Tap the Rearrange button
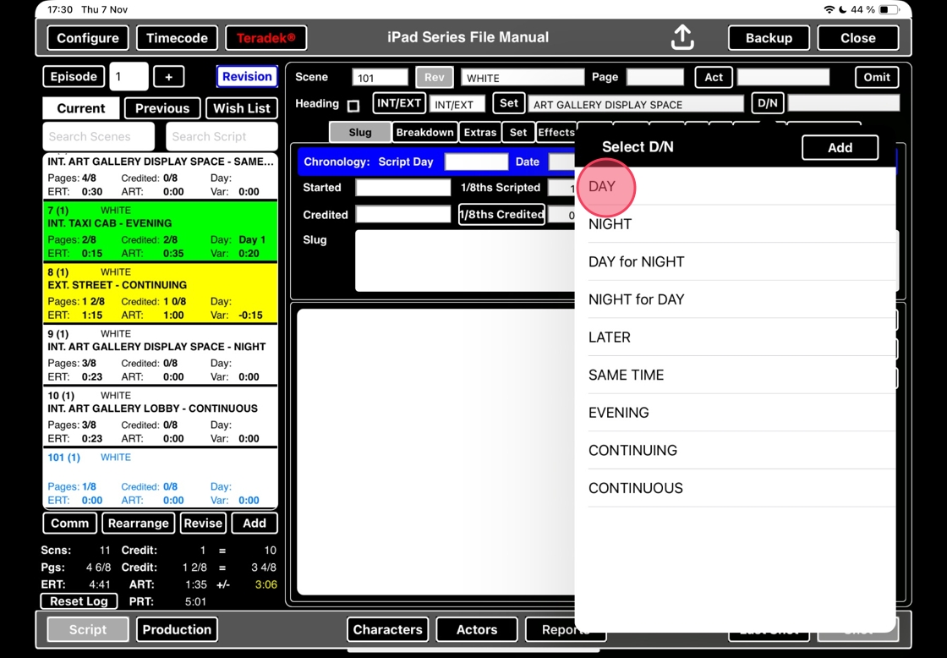947x658 pixels. tap(139, 524)
